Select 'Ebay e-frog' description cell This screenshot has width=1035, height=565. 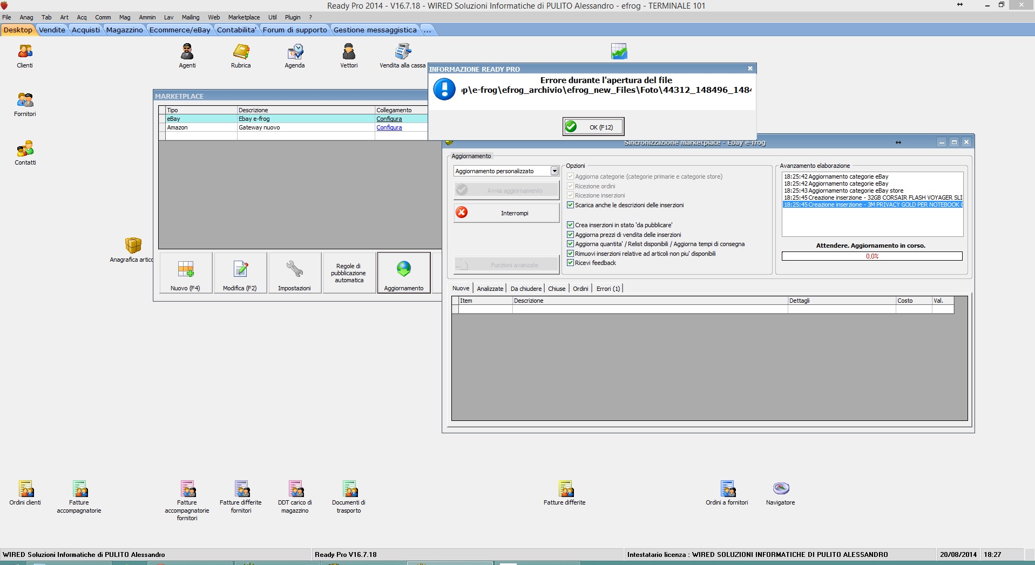306,119
